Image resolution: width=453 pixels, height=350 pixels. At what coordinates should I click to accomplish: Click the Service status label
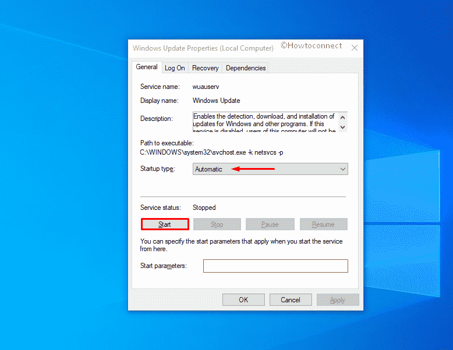point(160,208)
